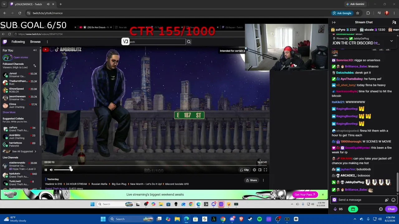Show hidden system tray icons
The height and width of the screenshot is (224, 399).
(x=355, y=219)
